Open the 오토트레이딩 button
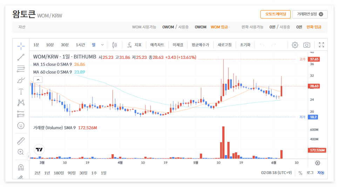339x187 pixels. coord(276,14)
